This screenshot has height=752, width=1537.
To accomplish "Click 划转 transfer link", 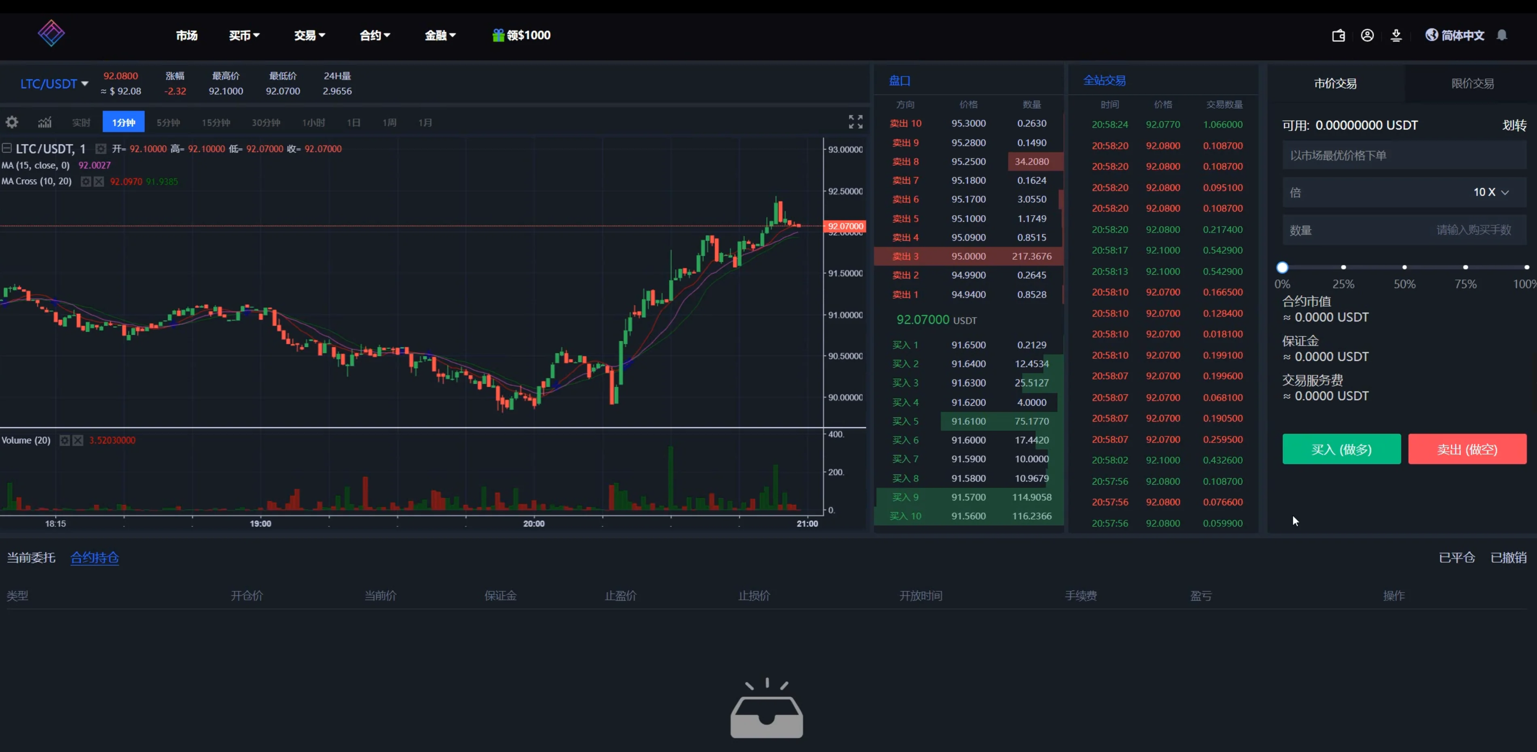I will point(1514,125).
